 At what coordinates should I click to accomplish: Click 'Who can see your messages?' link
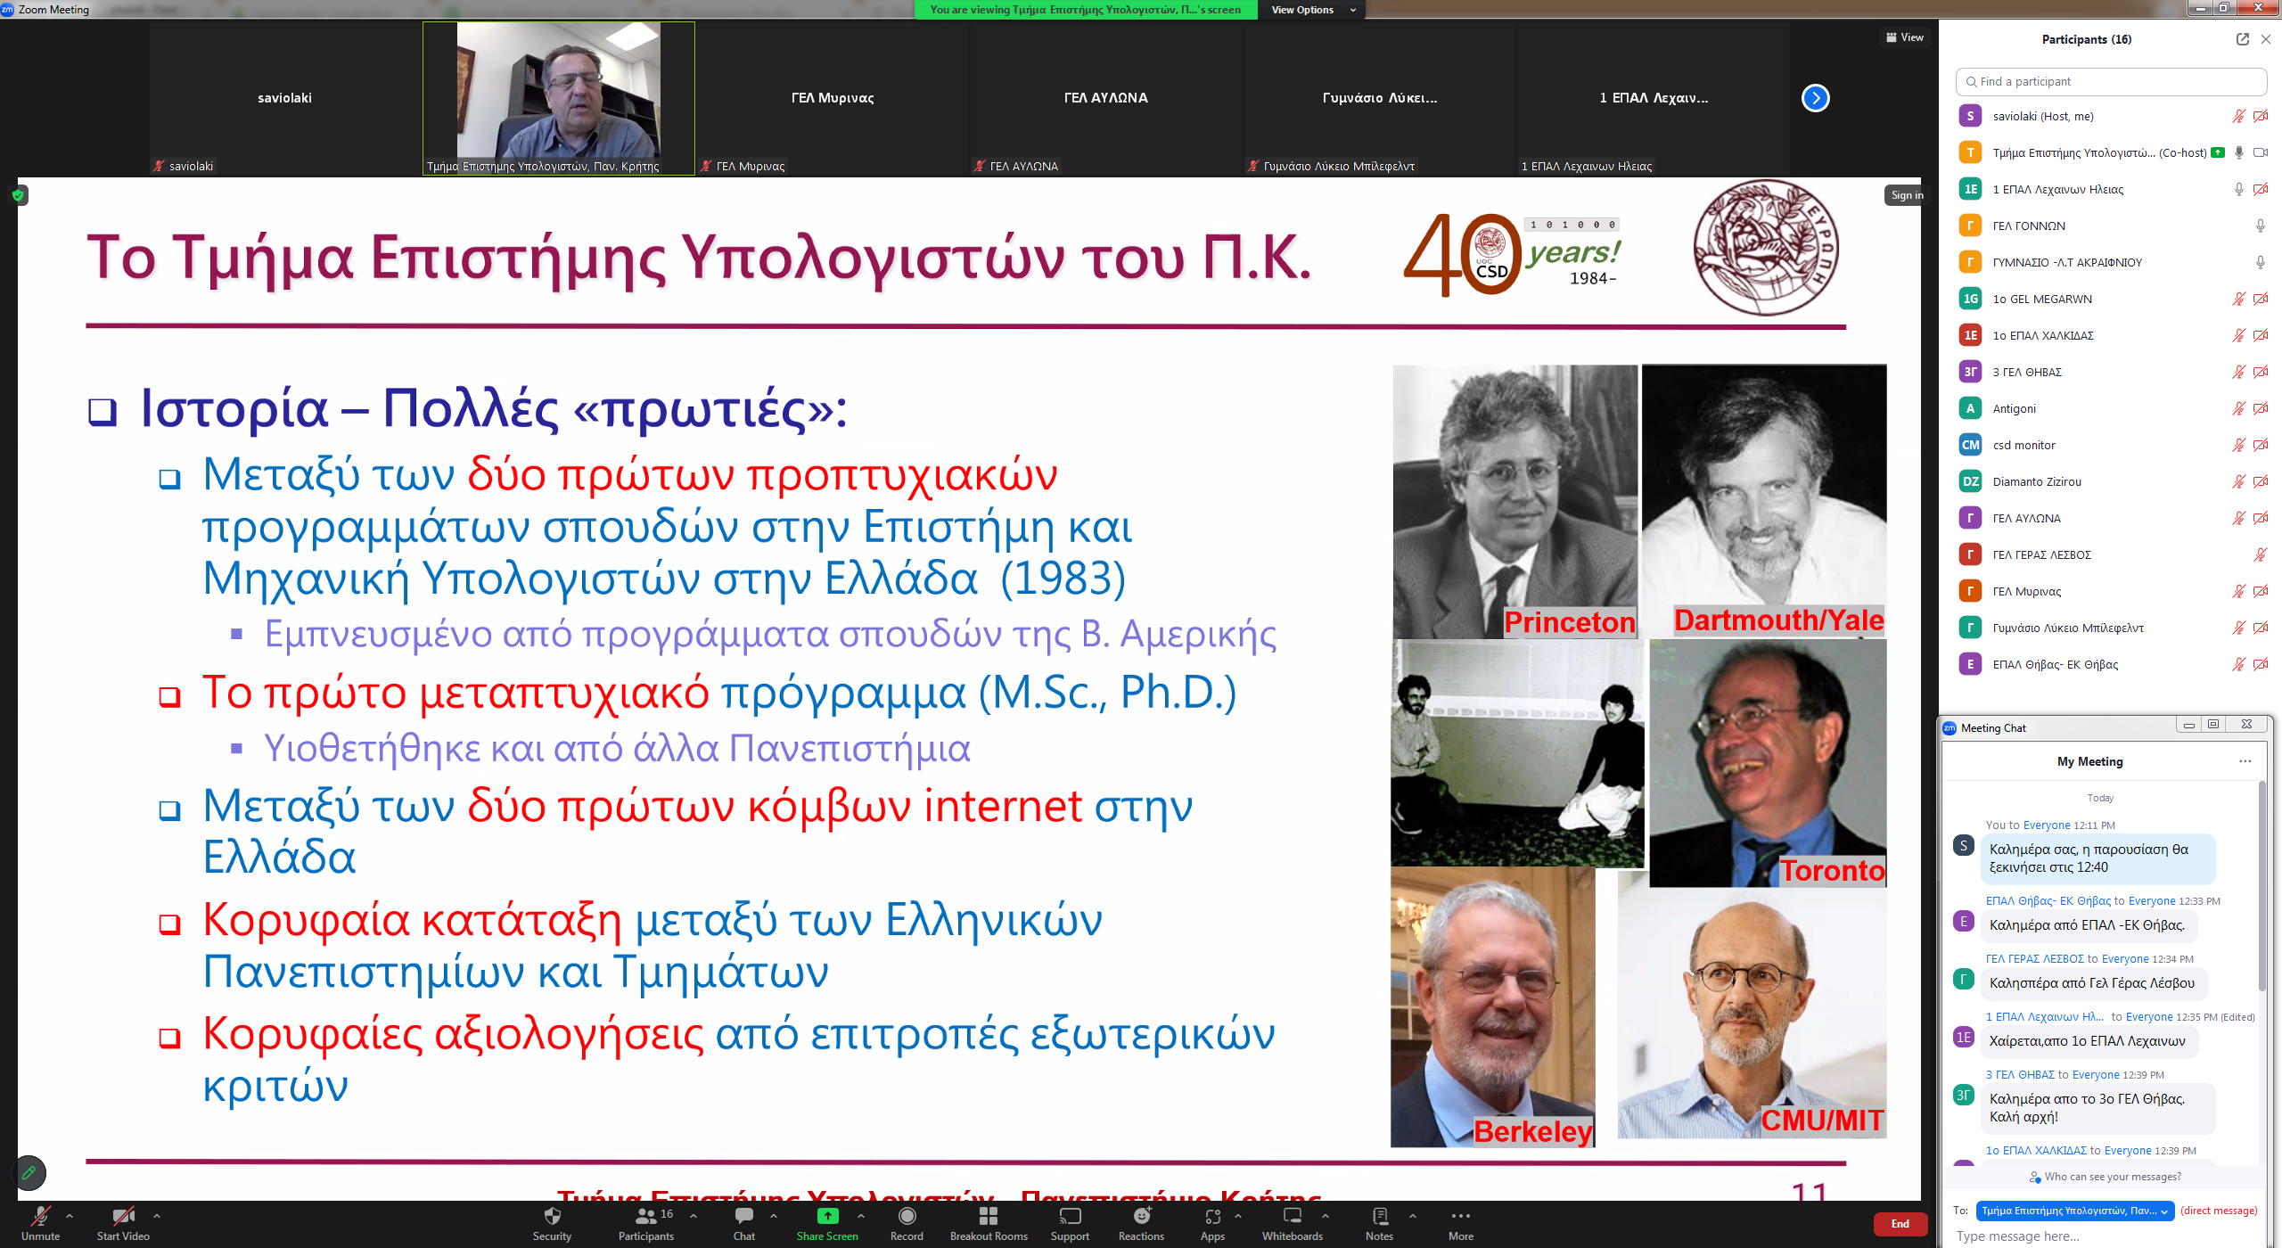pyautogui.click(x=2112, y=1177)
